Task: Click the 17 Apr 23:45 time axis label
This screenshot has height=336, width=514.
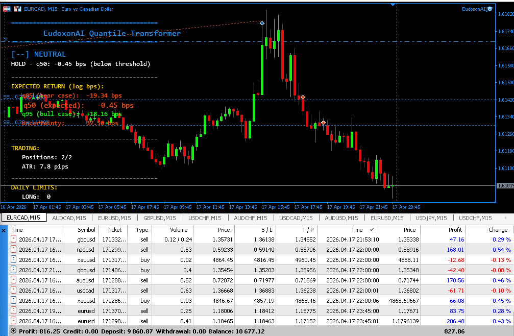Action: pos(406,207)
